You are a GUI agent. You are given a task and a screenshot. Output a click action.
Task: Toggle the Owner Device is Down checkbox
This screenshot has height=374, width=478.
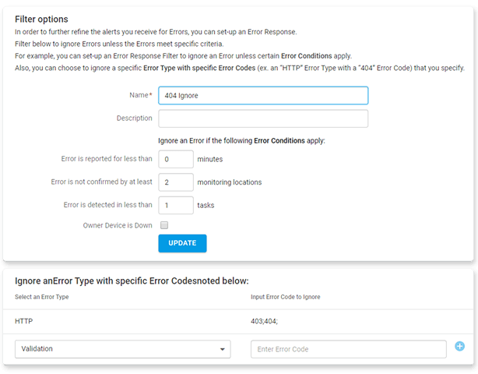(164, 225)
